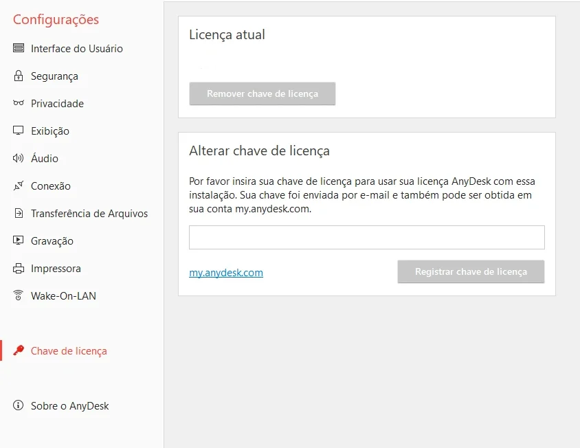Focus the license key input field

pos(366,237)
